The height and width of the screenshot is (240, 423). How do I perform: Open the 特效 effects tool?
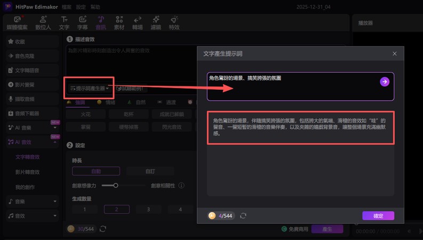(174, 23)
